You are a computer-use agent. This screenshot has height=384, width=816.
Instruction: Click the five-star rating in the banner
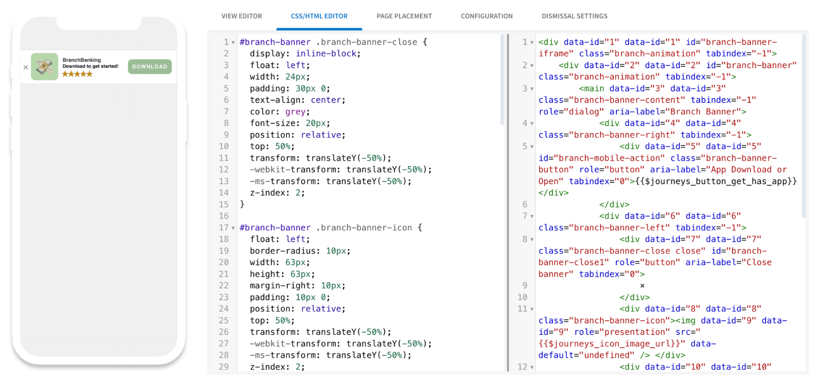point(77,74)
